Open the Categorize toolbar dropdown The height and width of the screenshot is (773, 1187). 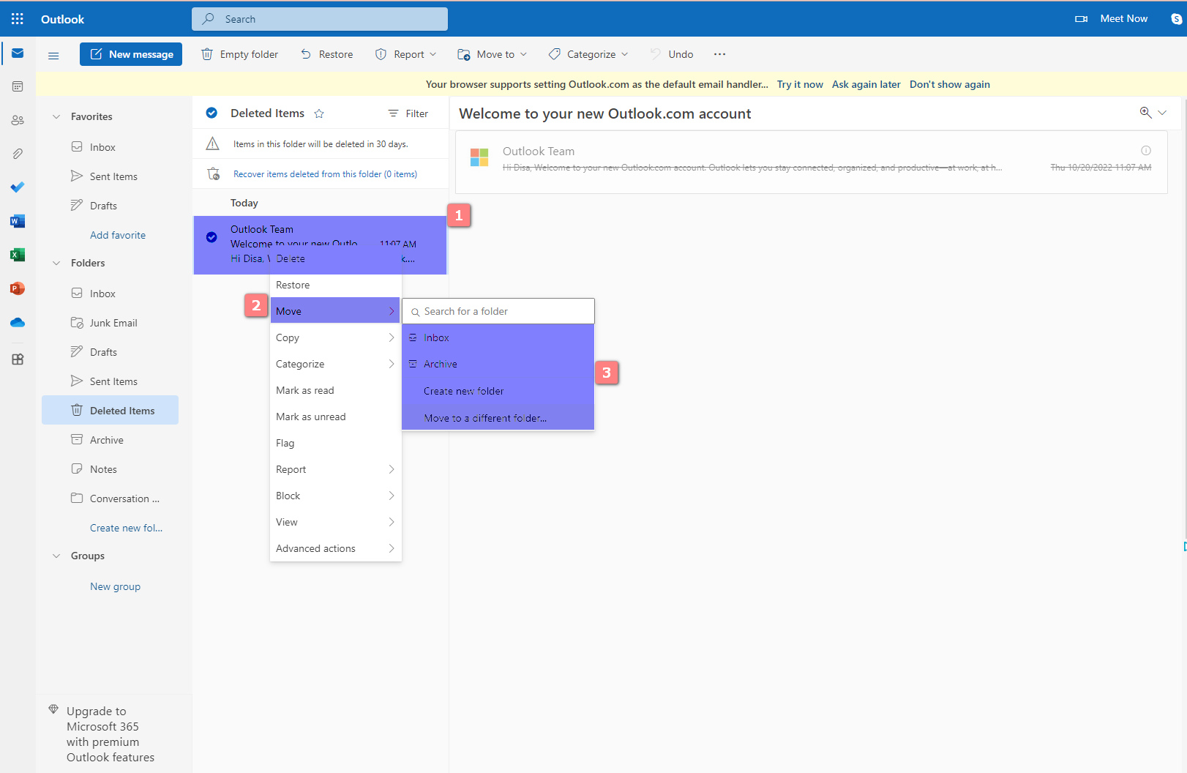(x=588, y=54)
